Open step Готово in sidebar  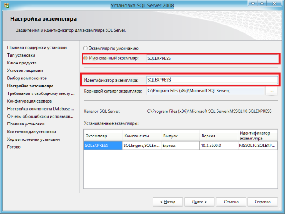point(14,147)
